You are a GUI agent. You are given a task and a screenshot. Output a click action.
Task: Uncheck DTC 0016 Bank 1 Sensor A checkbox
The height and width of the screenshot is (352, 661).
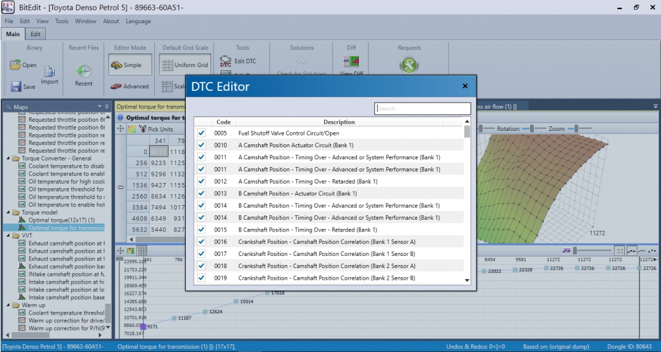[x=201, y=242]
